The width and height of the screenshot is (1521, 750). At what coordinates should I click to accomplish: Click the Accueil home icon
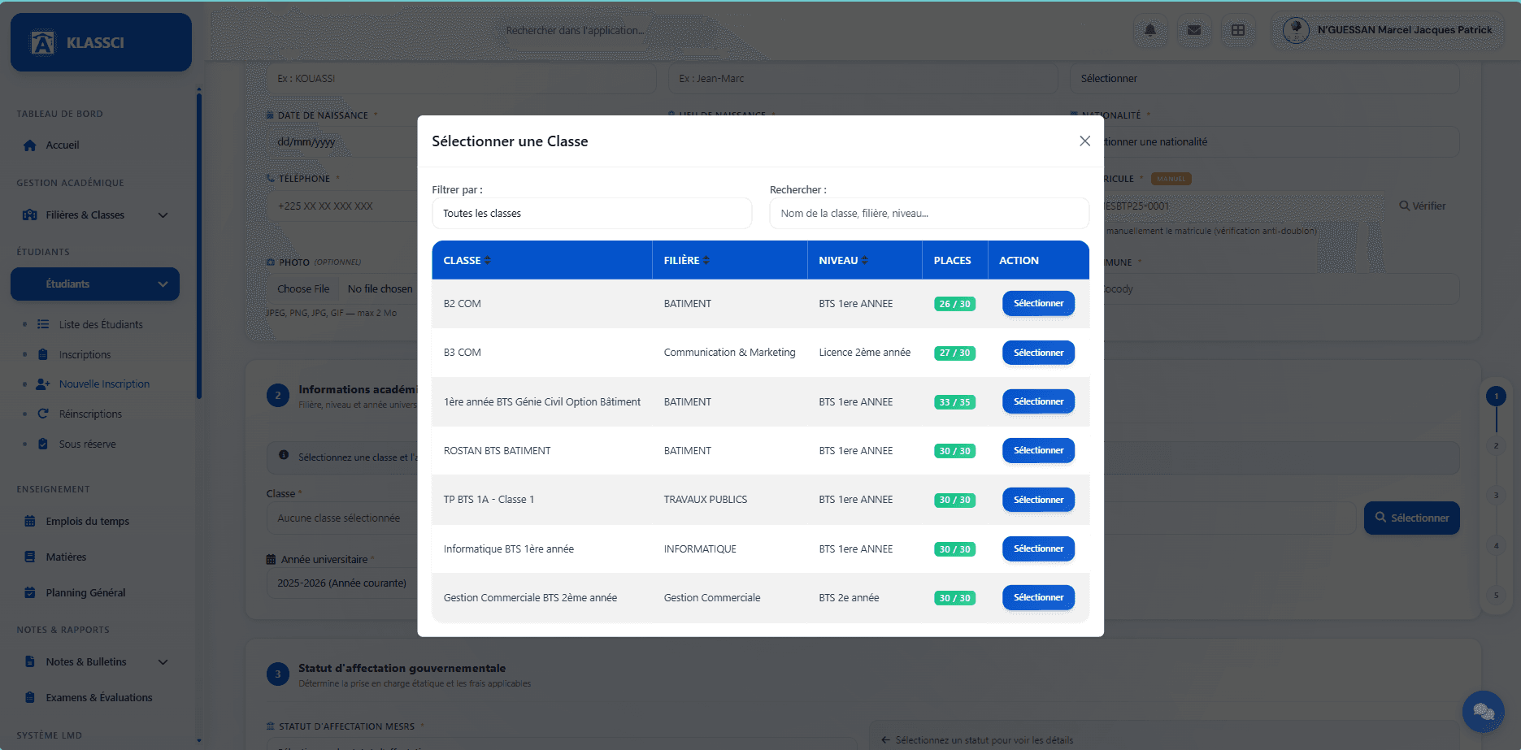tap(30, 145)
